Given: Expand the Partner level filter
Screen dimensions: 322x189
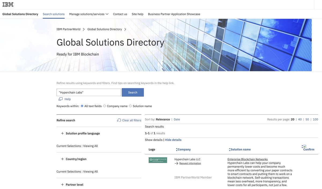Looking at the screenshot, I should [72, 185].
